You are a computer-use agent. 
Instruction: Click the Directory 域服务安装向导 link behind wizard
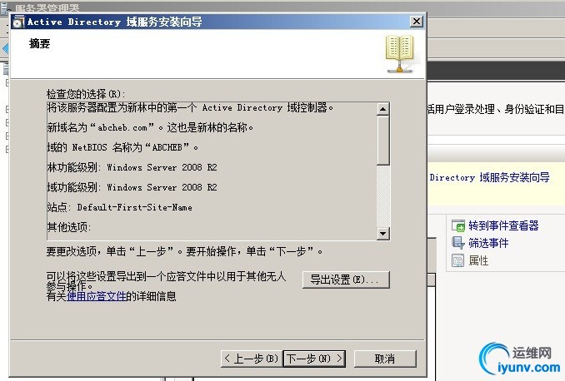(x=489, y=177)
